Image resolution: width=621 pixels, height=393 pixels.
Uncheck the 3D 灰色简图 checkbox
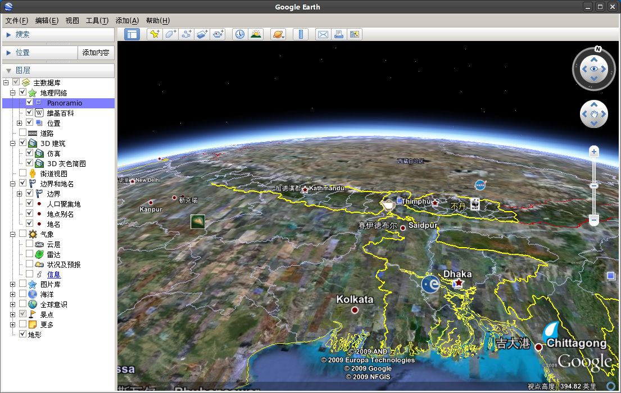point(30,163)
